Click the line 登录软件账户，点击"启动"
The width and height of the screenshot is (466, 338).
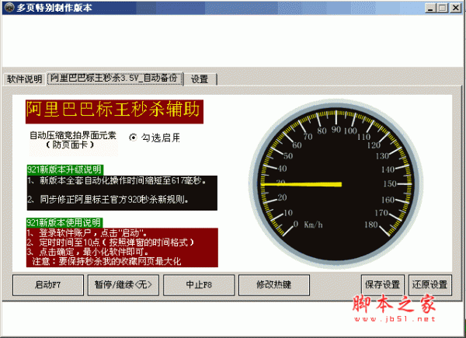[87, 233]
